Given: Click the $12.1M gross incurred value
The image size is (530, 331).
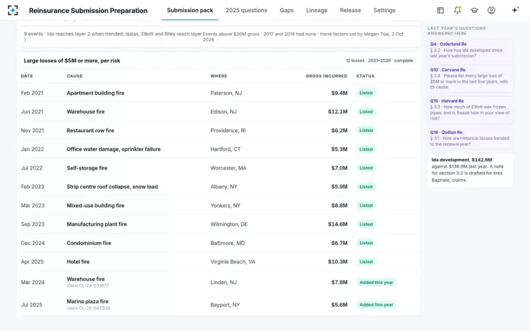Looking at the screenshot, I should click(338, 112).
